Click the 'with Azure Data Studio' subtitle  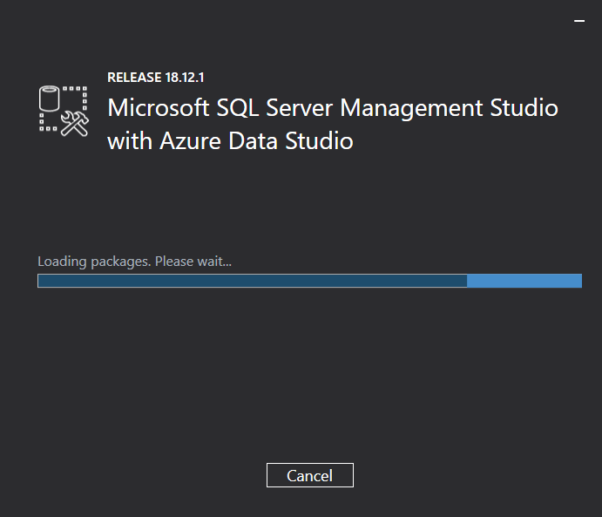click(230, 140)
